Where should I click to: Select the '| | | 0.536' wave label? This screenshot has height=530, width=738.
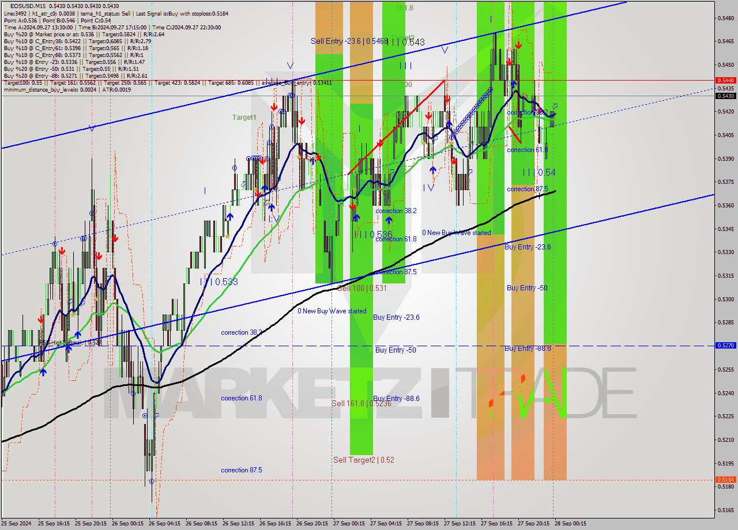click(373, 234)
